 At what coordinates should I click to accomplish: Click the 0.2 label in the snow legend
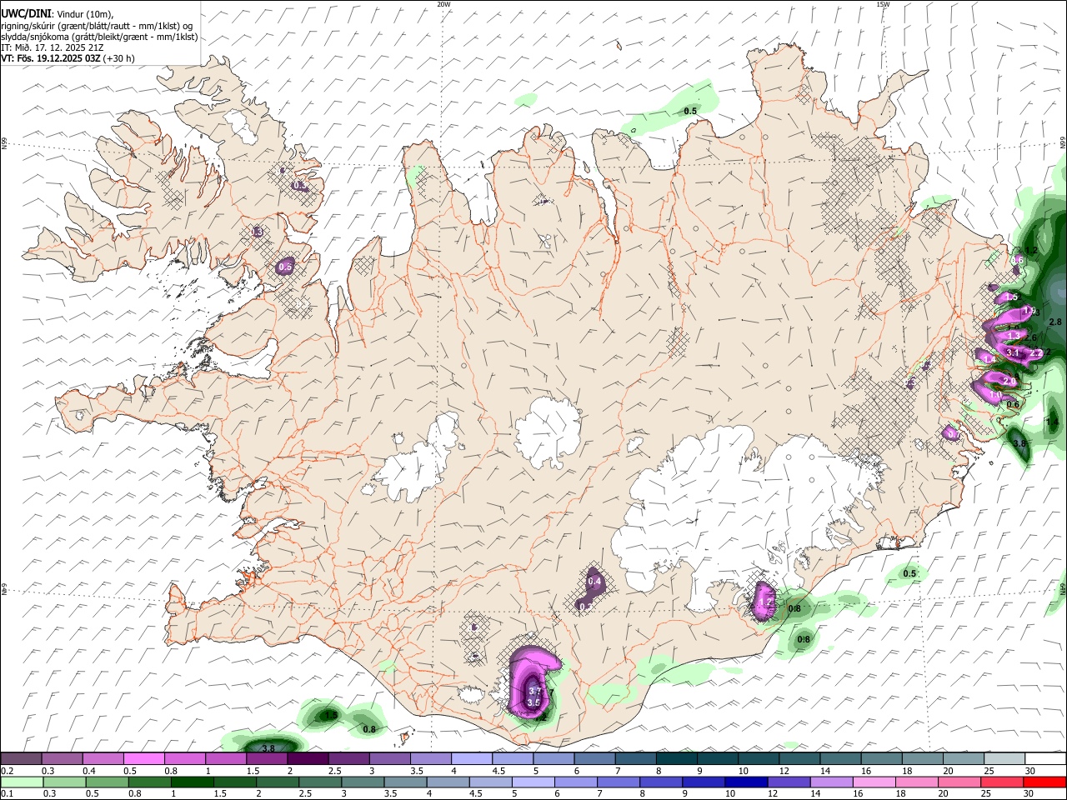pyautogui.click(x=8, y=771)
